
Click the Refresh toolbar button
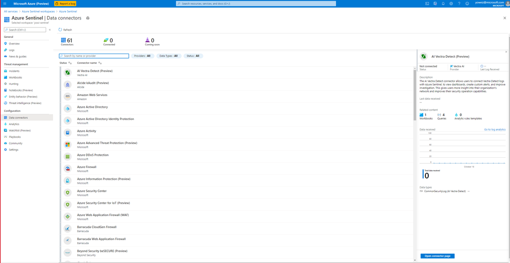point(65,30)
